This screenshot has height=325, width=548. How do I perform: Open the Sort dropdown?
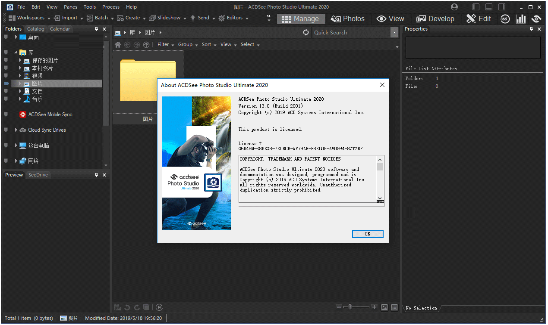pos(208,44)
